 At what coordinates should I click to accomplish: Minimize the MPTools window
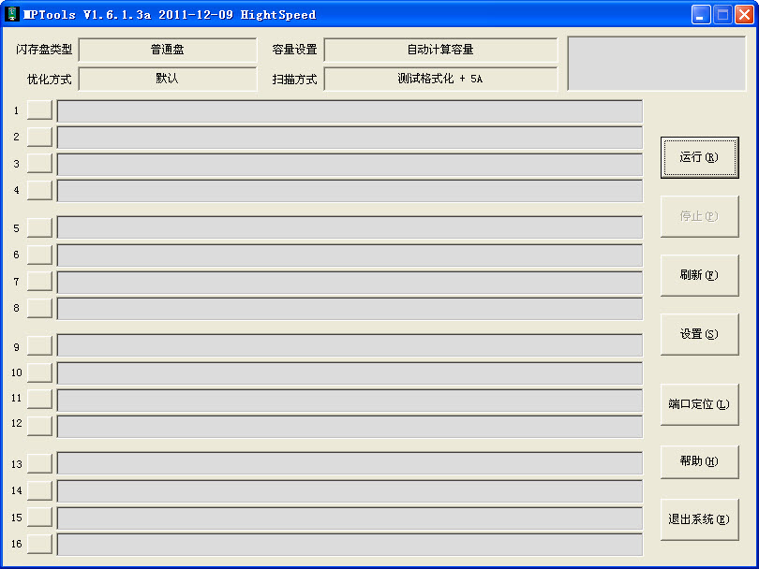701,14
